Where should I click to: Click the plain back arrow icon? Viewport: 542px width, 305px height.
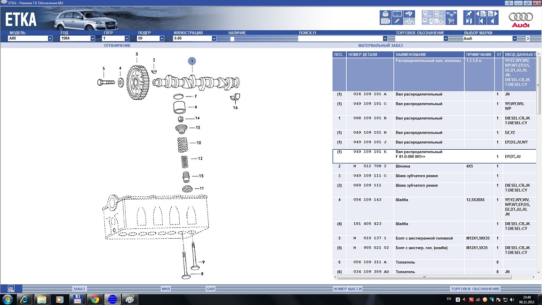493,21
